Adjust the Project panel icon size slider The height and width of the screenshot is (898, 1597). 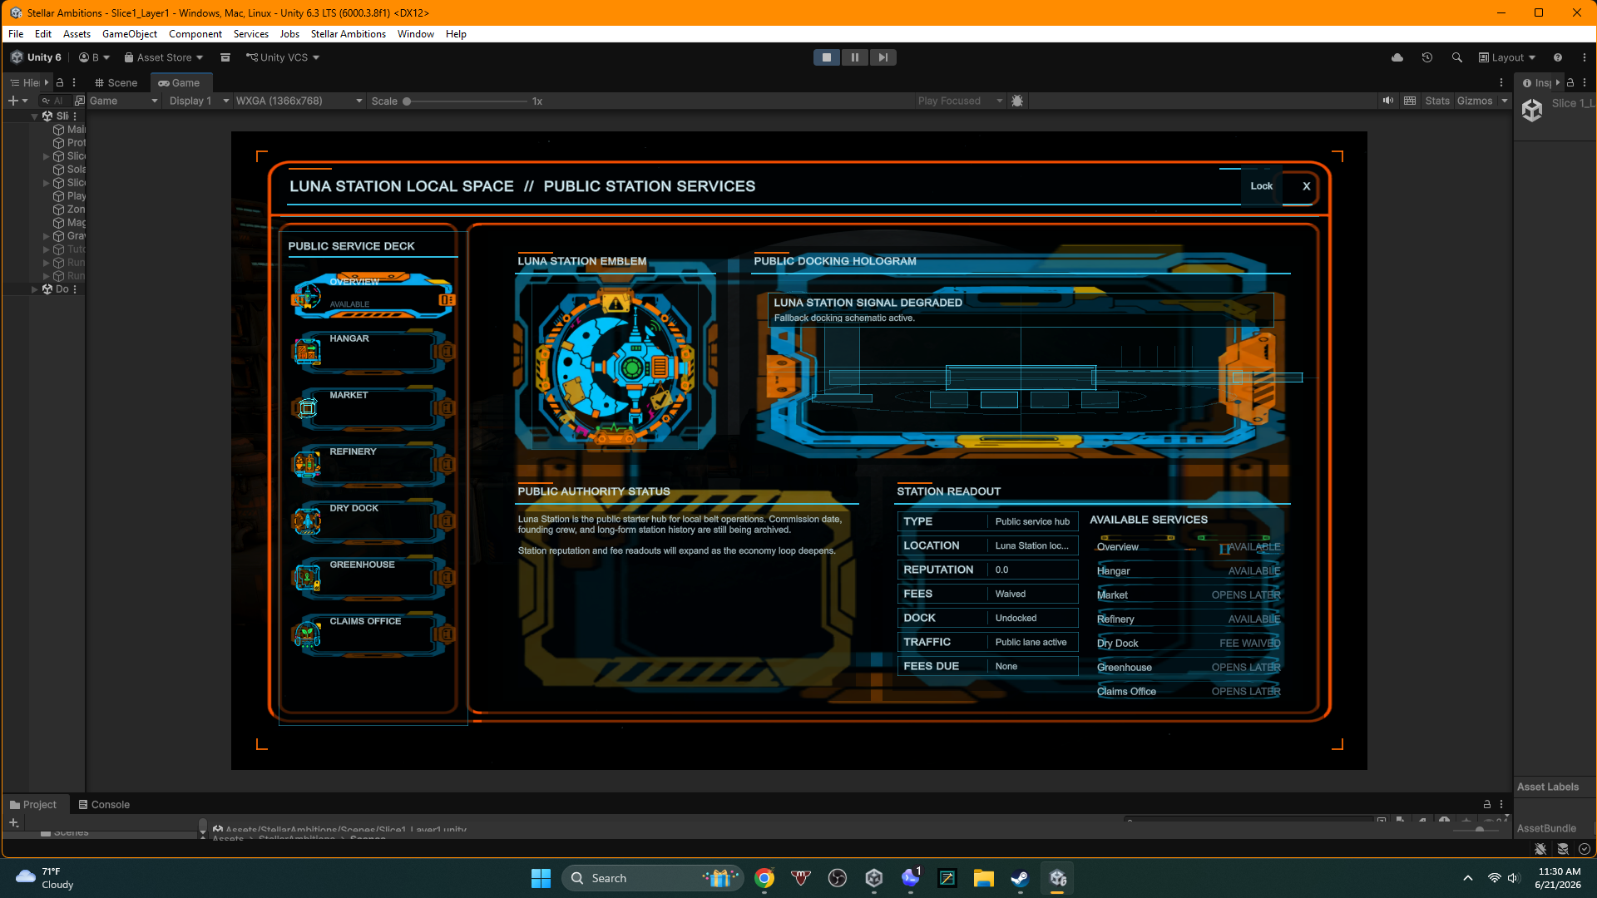(1481, 829)
